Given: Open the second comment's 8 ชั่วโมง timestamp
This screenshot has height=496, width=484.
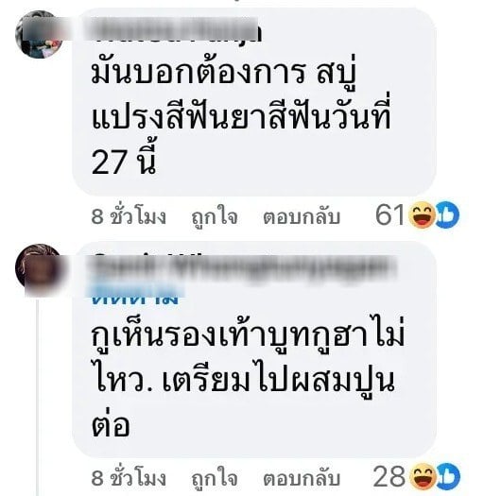Looking at the screenshot, I should point(129,478).
